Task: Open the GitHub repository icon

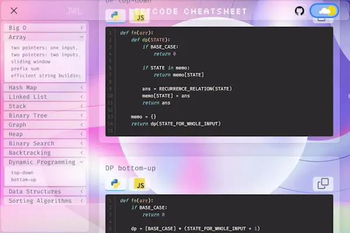Action: (x=299, y=11)
